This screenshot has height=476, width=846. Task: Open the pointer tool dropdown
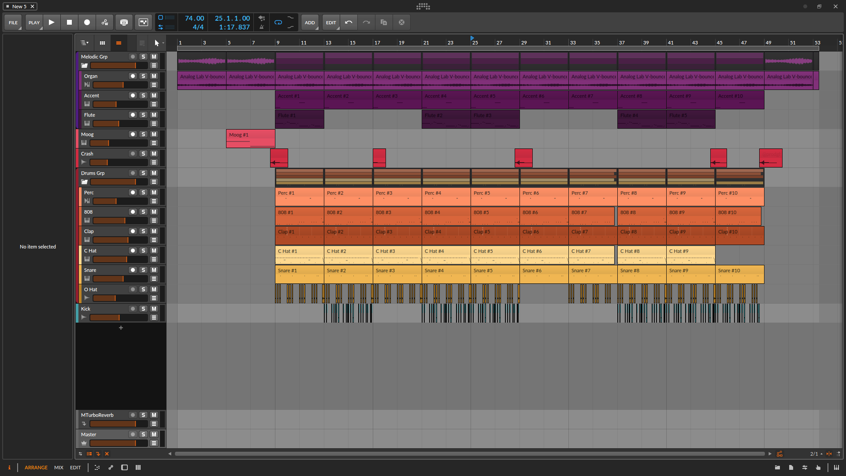163,43
